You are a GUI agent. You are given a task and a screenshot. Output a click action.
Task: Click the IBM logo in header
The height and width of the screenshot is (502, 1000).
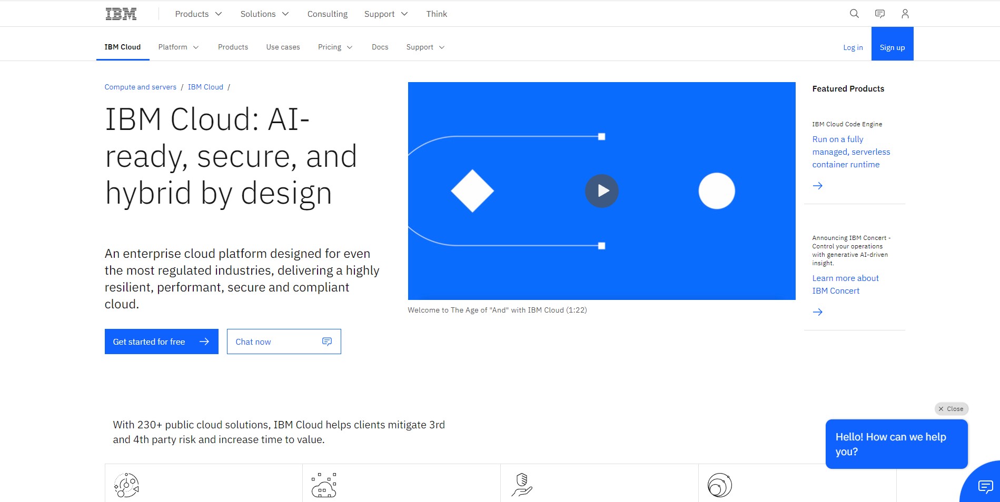[x=121, y=14]
